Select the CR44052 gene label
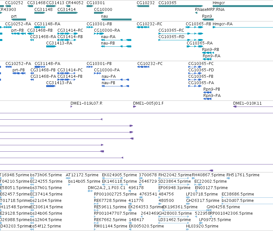Image resolution: width=273 pixels, height=231 pixels. point(74,3)
